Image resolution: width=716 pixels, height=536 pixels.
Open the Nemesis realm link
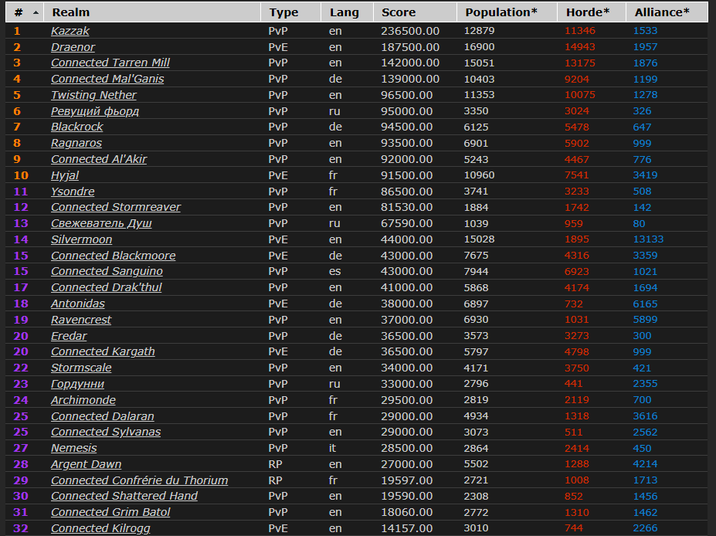click(73, 449)
